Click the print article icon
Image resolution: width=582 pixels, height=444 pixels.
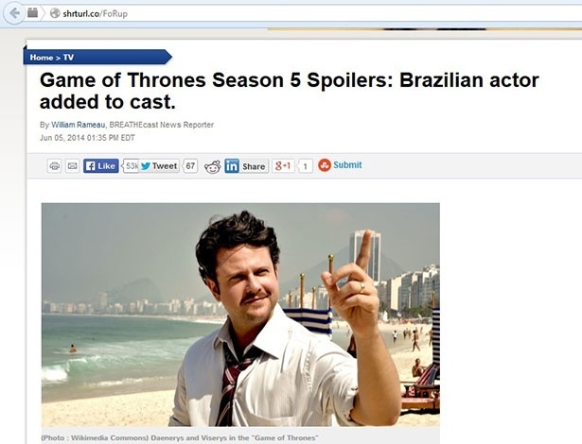[54, 165]
